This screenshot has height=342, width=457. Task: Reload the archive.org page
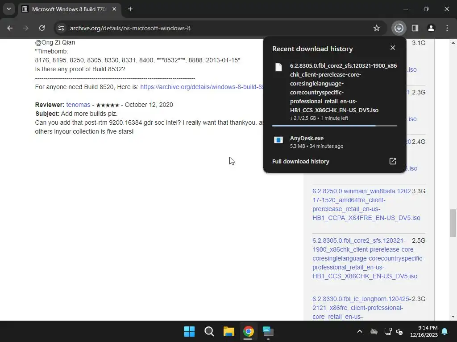pos(42,28)
